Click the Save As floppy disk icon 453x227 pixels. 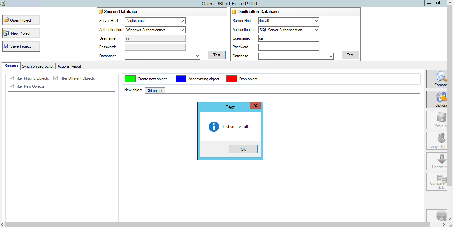[x=442, y=118]
